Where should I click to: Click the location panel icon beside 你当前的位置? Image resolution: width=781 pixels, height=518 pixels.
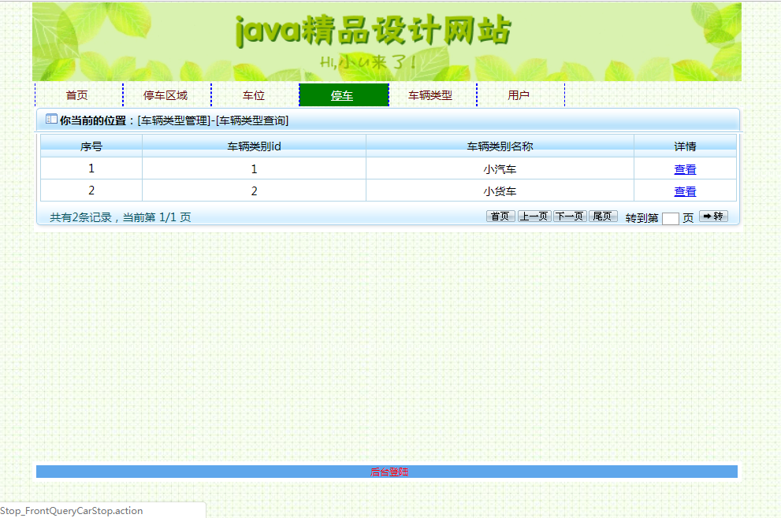coord(51,119)
